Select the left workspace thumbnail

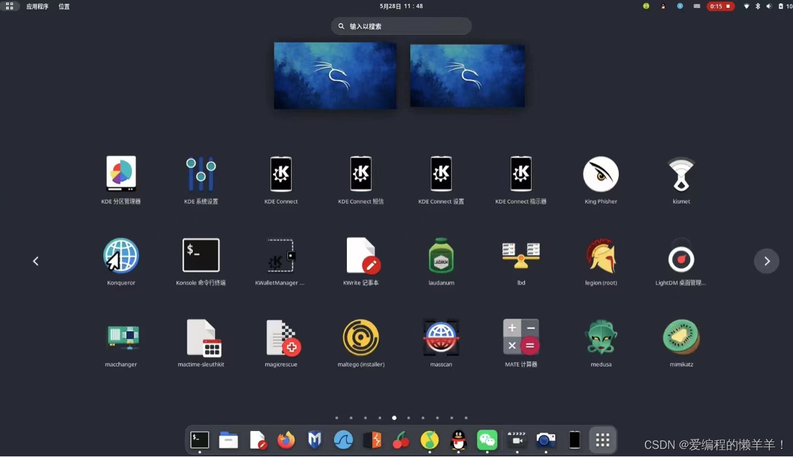335,76
